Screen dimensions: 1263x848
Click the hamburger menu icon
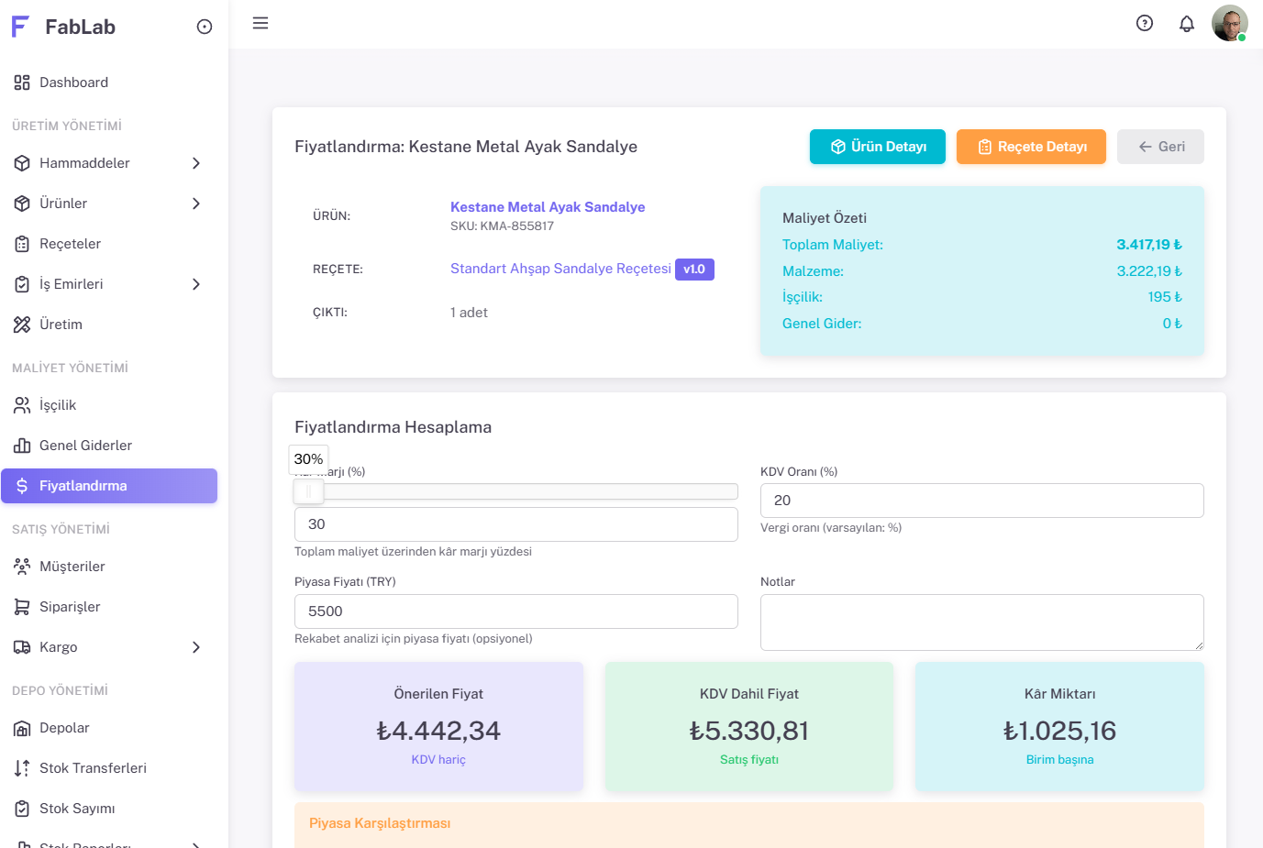tap(260, 23)
